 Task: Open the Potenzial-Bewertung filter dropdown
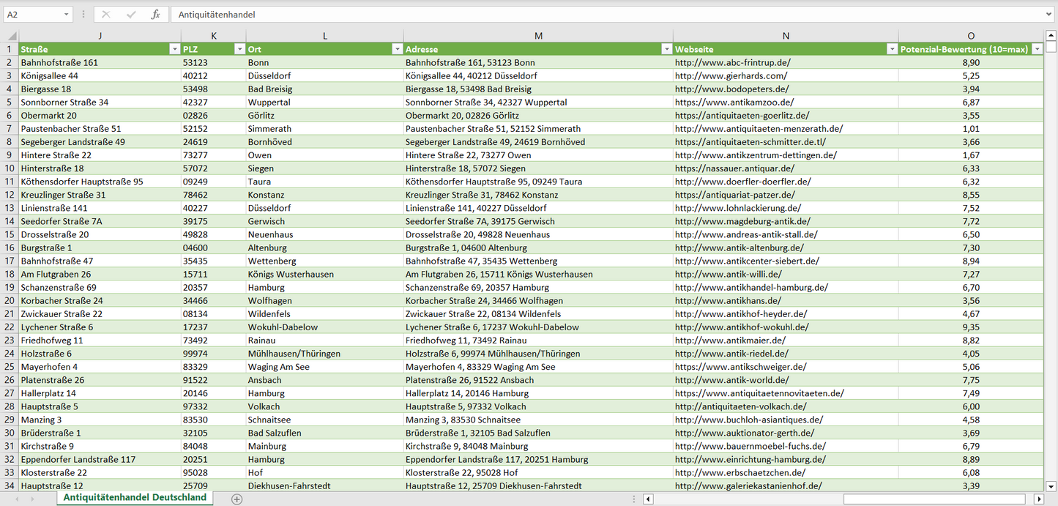tap(1037, 49)
